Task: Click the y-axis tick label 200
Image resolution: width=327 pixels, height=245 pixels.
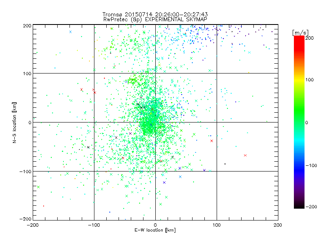Action: 27,26
